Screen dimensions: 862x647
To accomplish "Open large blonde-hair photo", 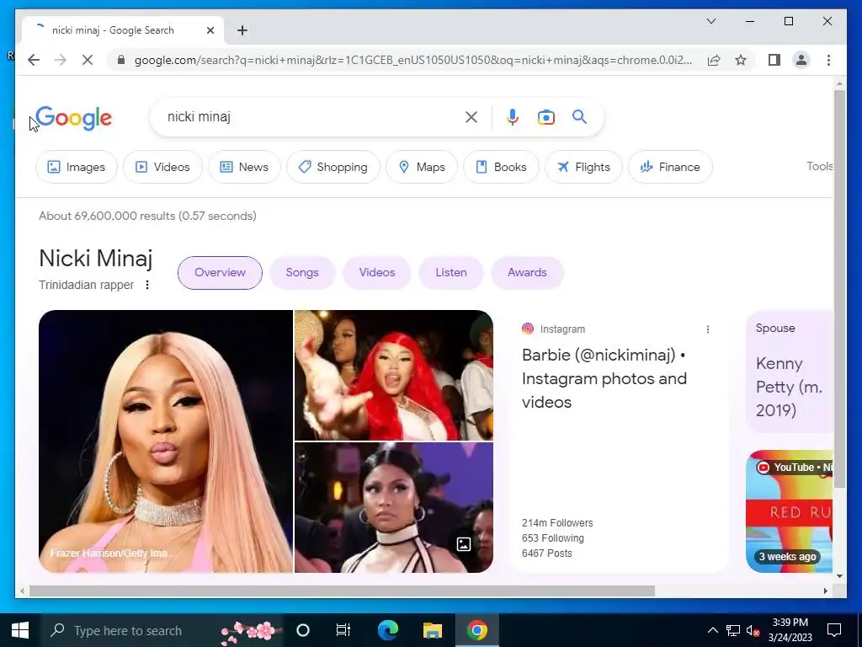I will [x=166, y=441].
